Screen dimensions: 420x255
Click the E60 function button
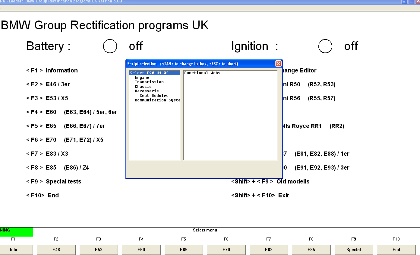pos(141,250)
